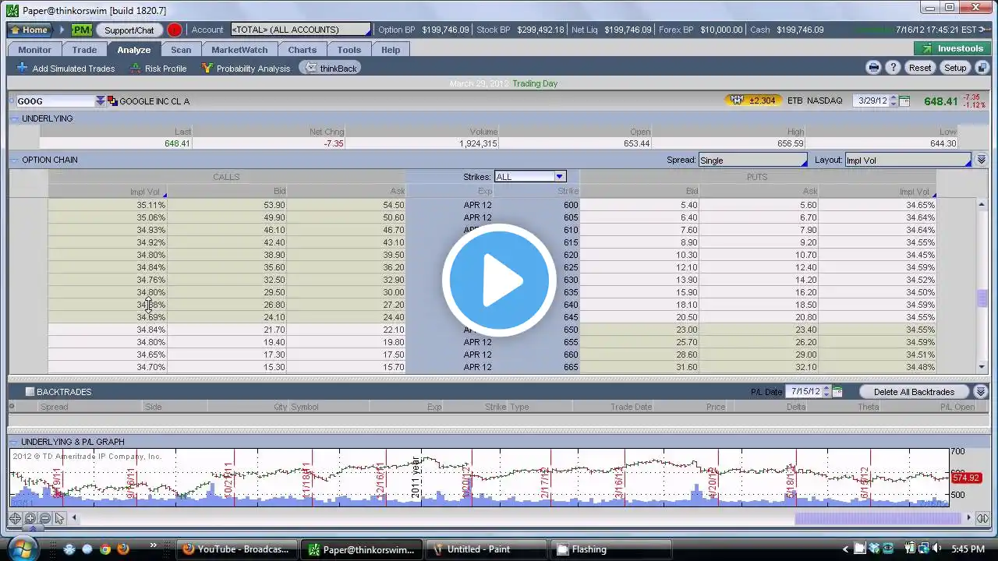
Task: Collapse the UNDERLYING & P/L GRAPH section
Action: click(x=14, y=442)
